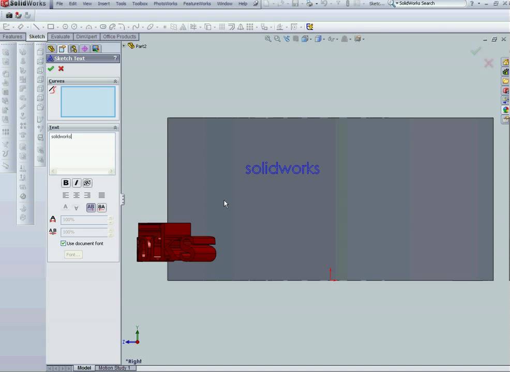Click inside the Curves selection box
Screen dimensions: 510x372
[88, 101]
